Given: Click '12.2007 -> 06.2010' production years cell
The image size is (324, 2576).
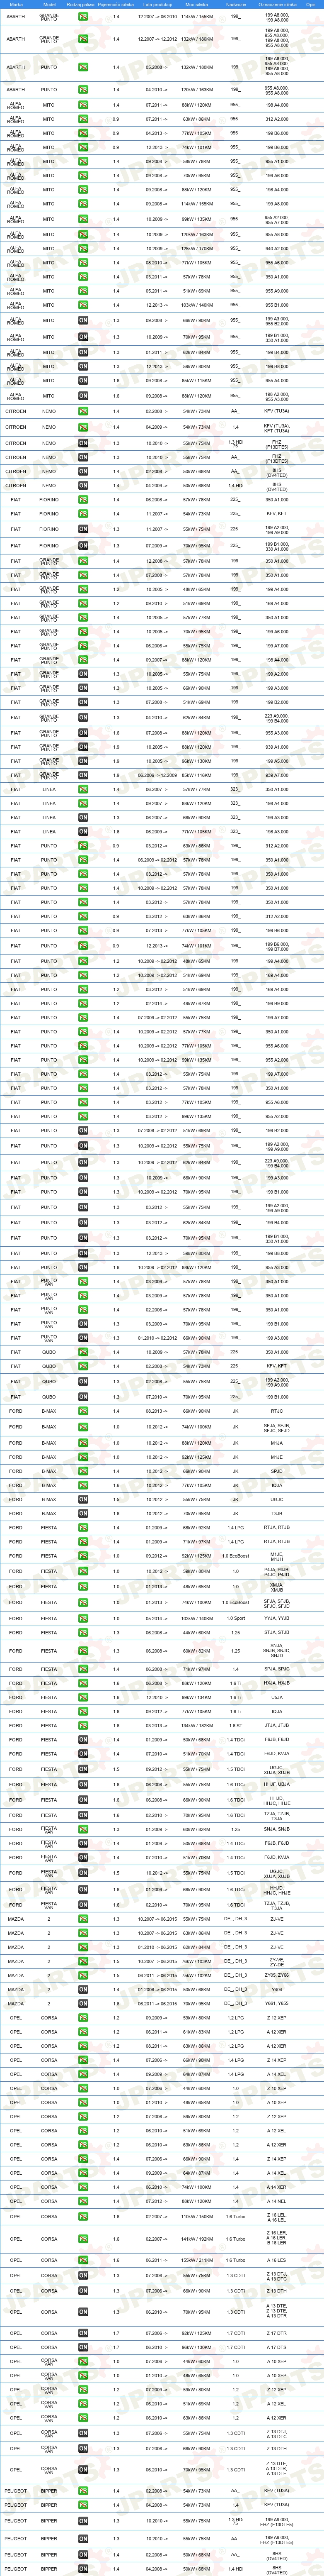Looking at the screenshot, I should (157, 17).
